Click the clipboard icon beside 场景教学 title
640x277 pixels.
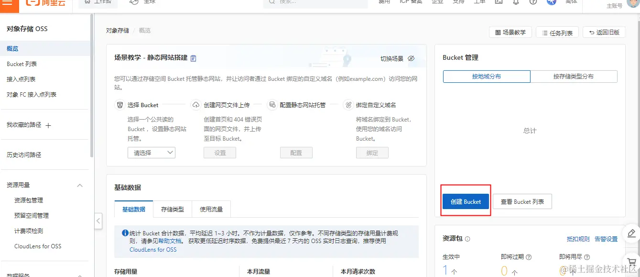(194, 58)
